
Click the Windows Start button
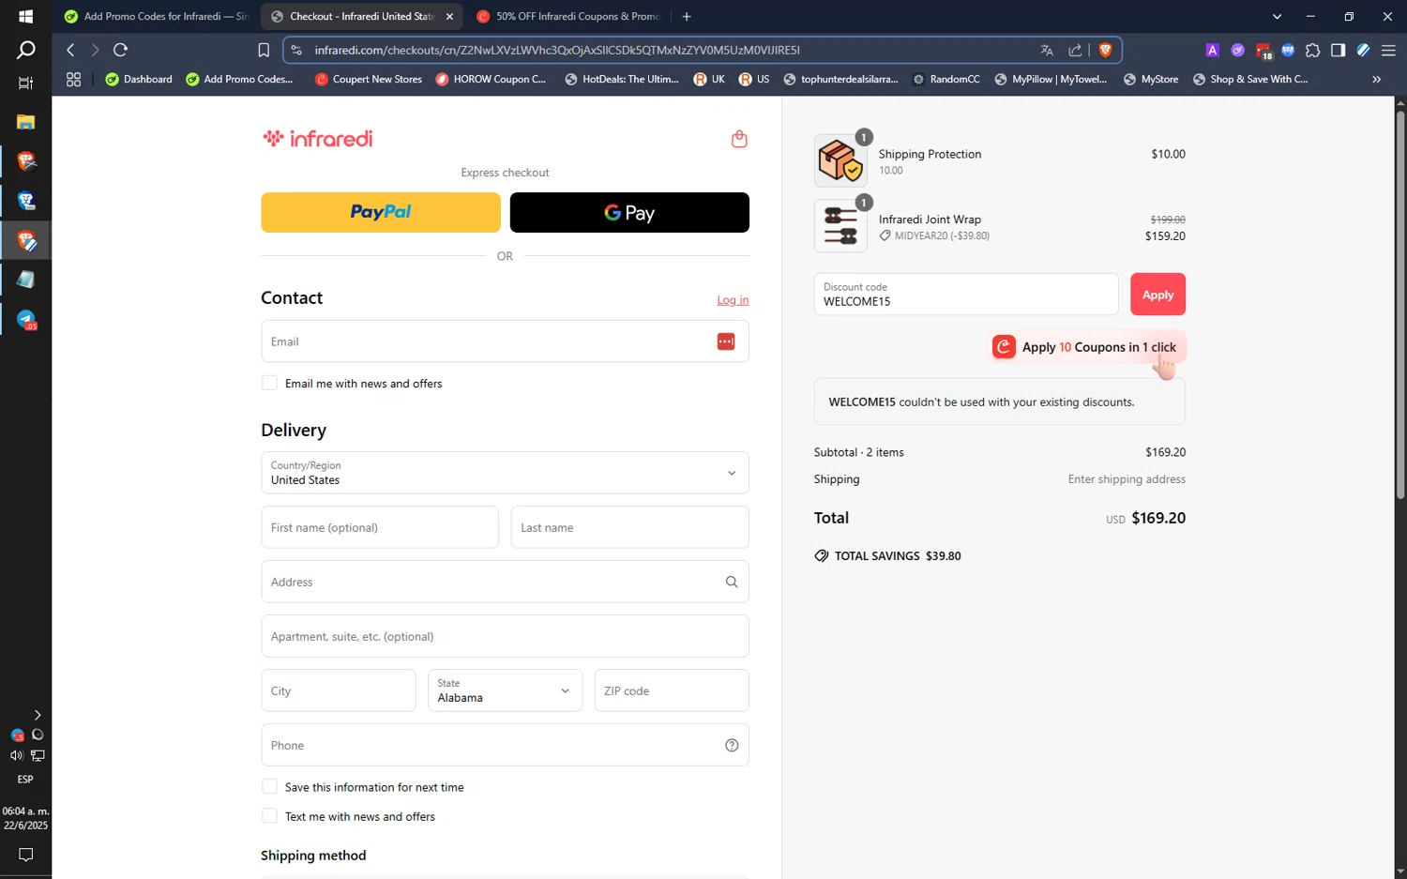25,16
